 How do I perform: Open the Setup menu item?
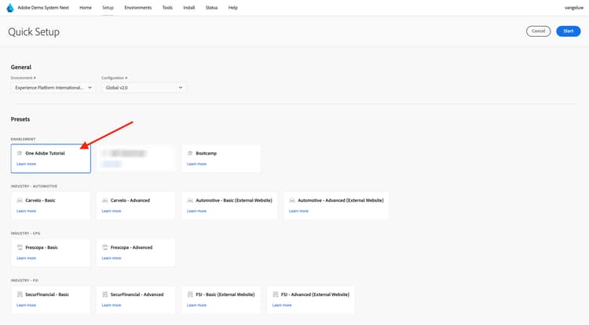click(x=108, y=8)
